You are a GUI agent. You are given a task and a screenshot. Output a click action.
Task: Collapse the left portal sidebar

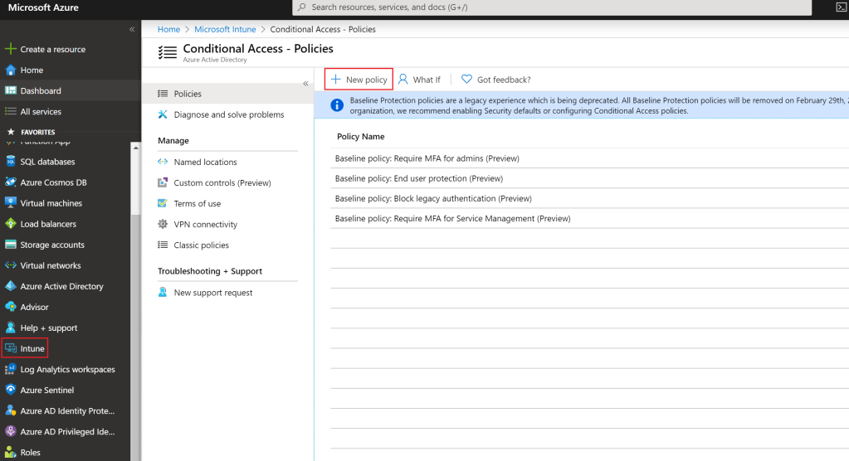[x=132, y=29]
